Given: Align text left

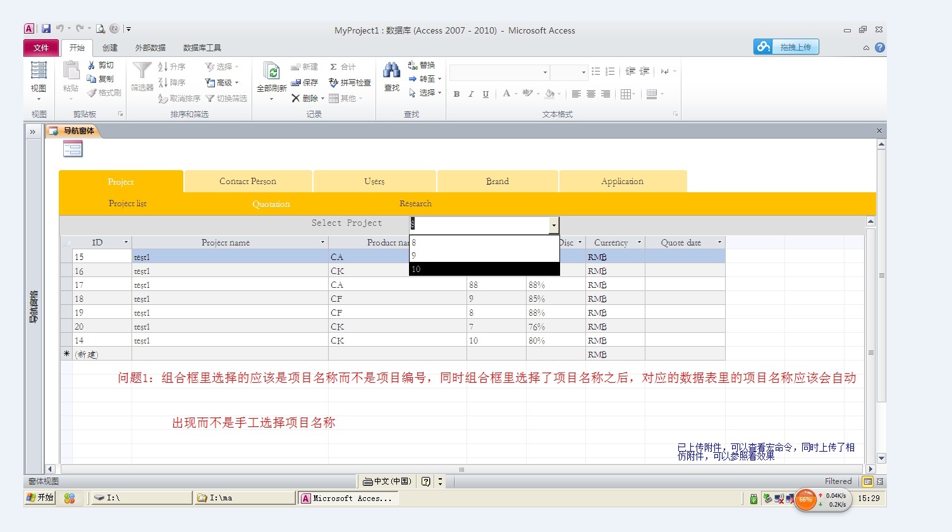Looking at the screenshot, I should tap(577, 94).
